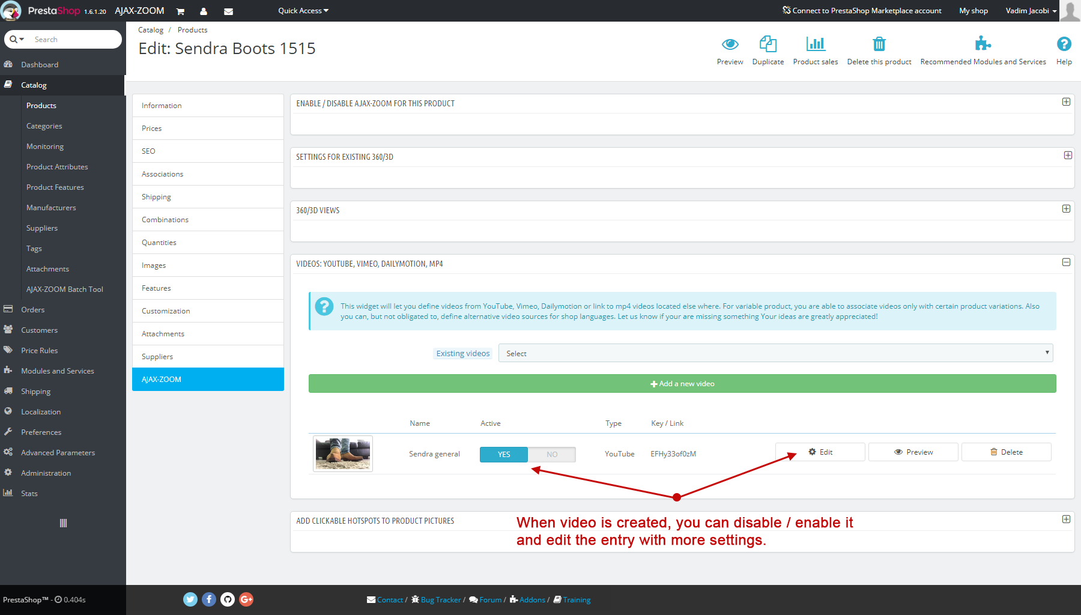1081x615 pixels.
Task: Open the Combinations product tab
Action: [208, 220]
